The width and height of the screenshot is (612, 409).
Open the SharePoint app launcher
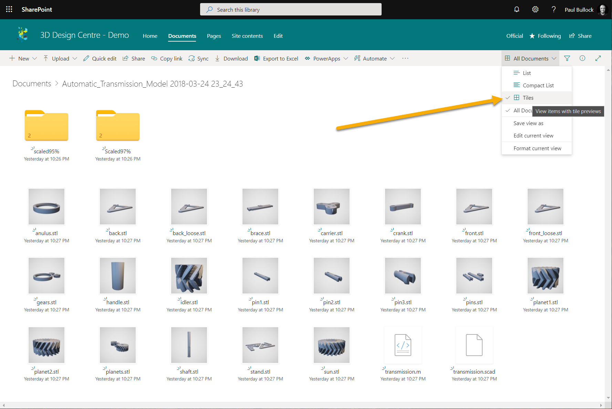point(9,9)
